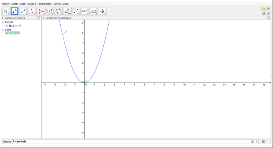Screen dimensions: 273x148
Task: Click input history stepper arrows
Action: (x=257, y=142)
